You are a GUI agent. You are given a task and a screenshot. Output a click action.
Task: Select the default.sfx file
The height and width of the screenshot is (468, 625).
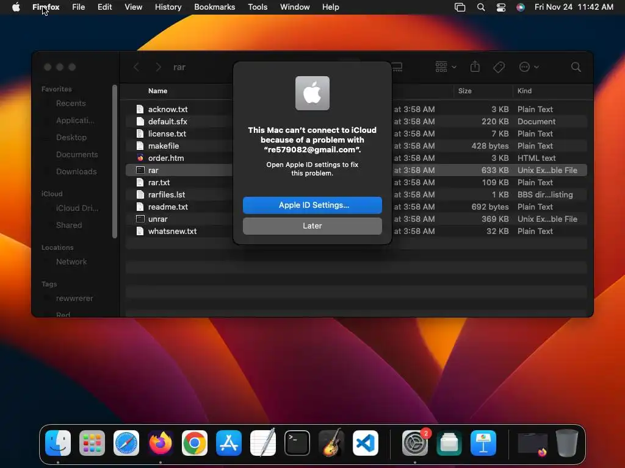pyautogui.click(x=167, y=121)
